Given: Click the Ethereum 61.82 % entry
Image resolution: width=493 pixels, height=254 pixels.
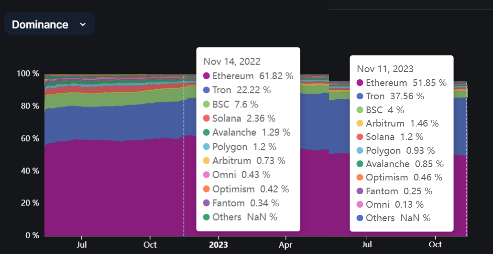Looking at the screenshot, I should (x=248, y=75).
